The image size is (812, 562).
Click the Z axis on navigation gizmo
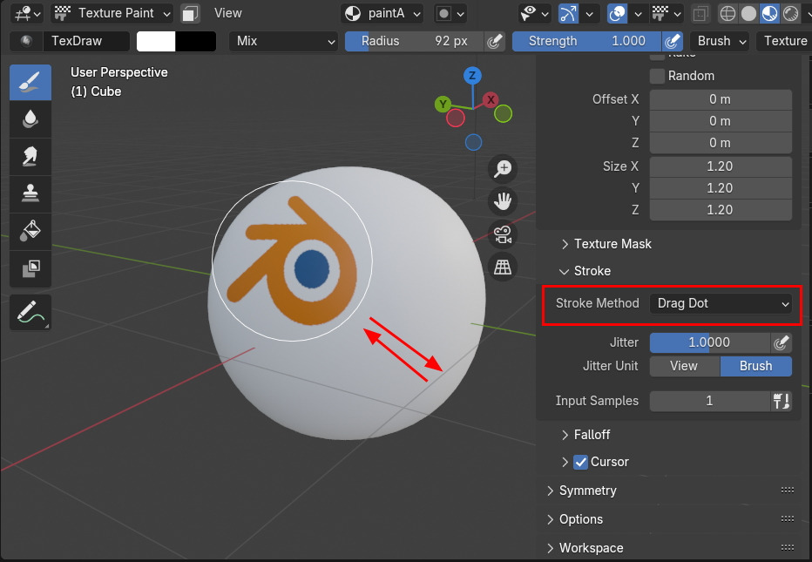(x=472, y=76)
